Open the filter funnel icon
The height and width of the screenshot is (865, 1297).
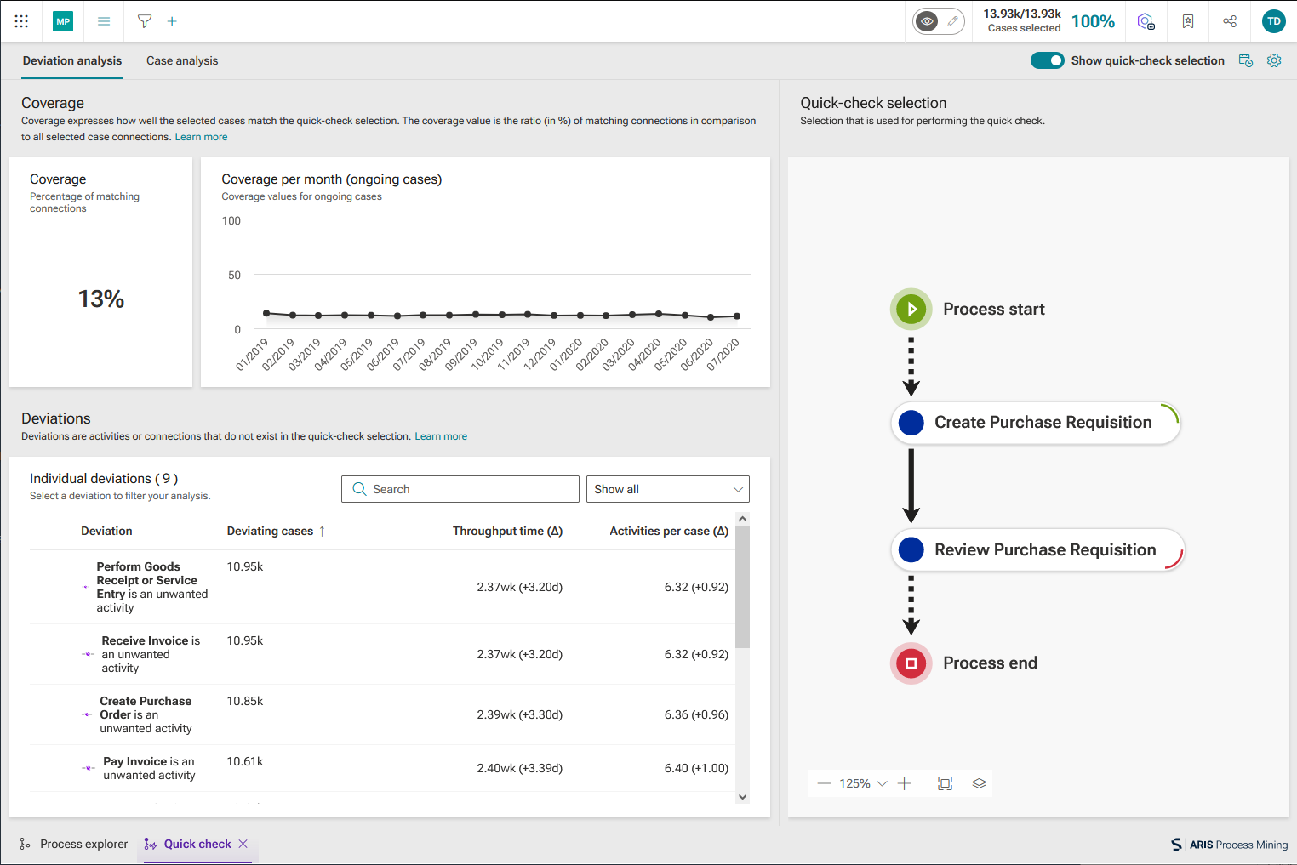[x=145, y=21]
